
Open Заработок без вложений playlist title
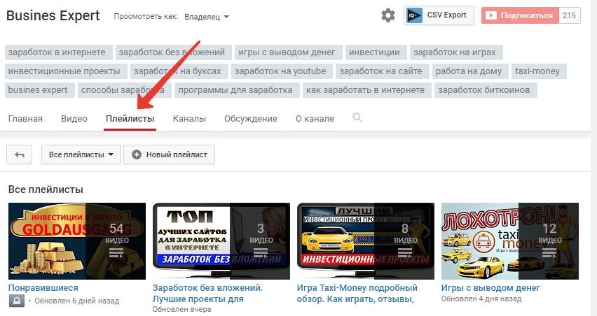(207, 293)
